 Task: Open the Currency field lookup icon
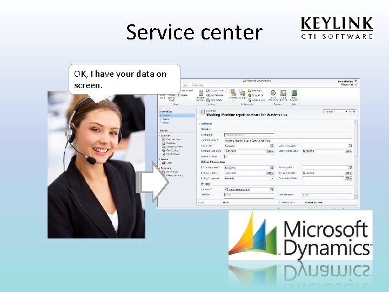(x=272, y=189)
